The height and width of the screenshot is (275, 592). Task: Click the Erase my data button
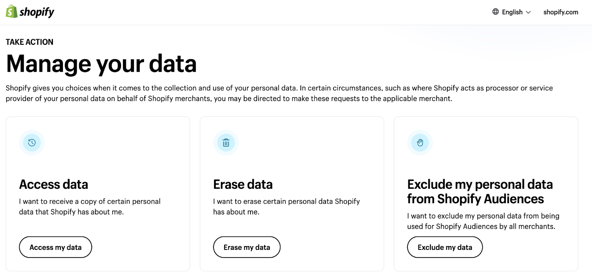246,247
